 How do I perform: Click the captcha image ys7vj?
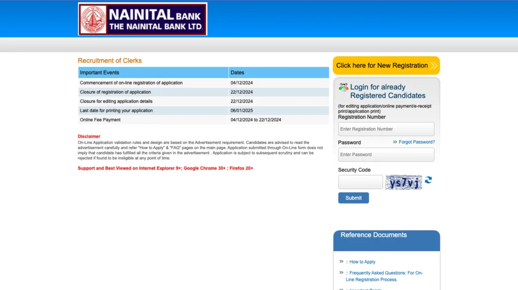pyautogui.click(x=403, y=182)
